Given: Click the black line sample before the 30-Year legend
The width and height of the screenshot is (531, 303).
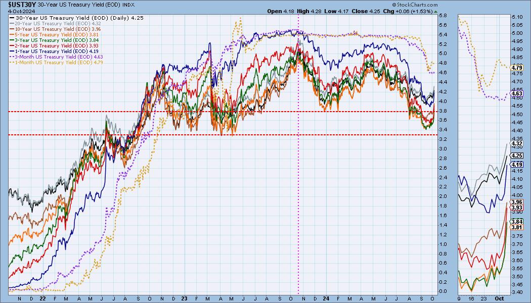Looking at the screenshot, I should 12,18.
